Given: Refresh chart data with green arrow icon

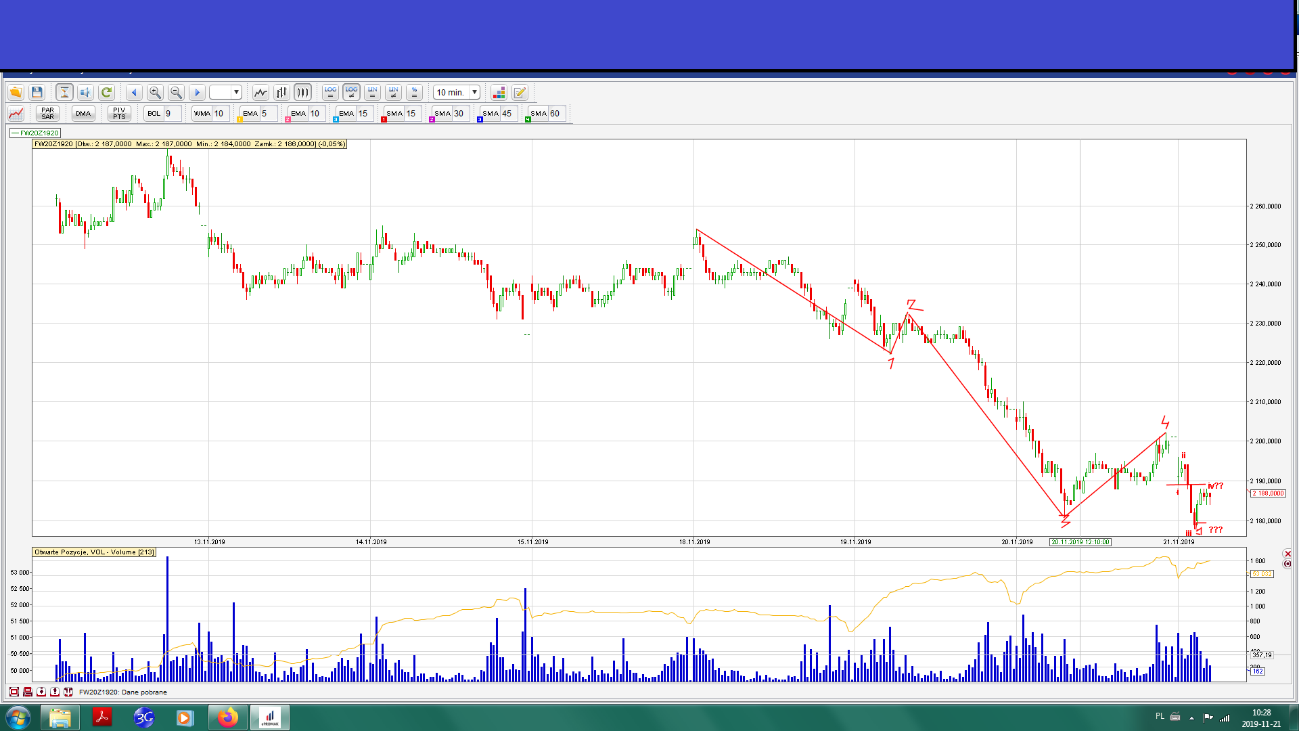Looking at the screenshot, I should [106, 92].
